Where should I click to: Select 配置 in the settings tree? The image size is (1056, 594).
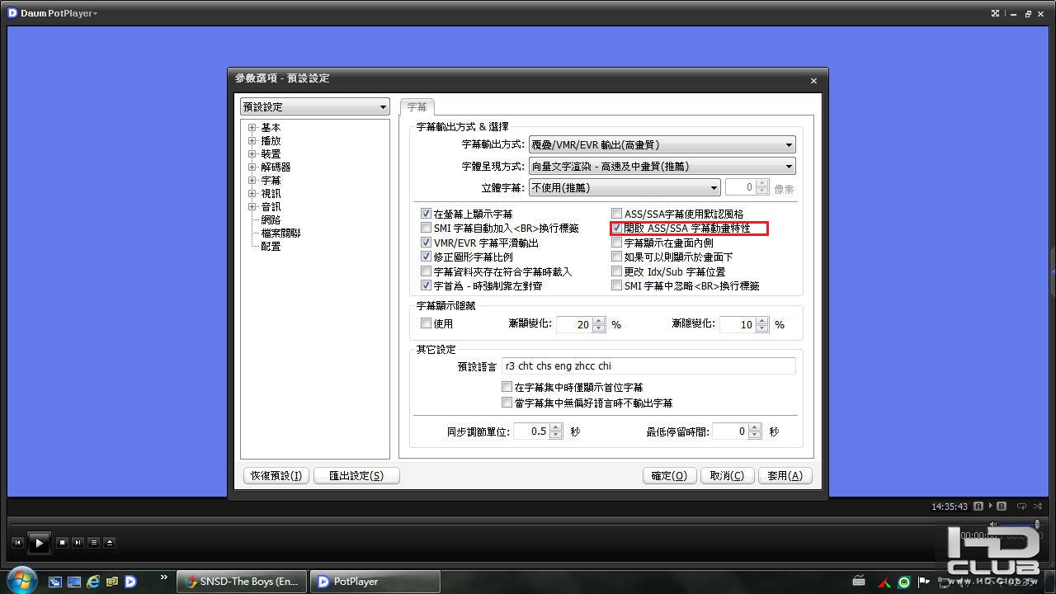(x=271, y=247)
